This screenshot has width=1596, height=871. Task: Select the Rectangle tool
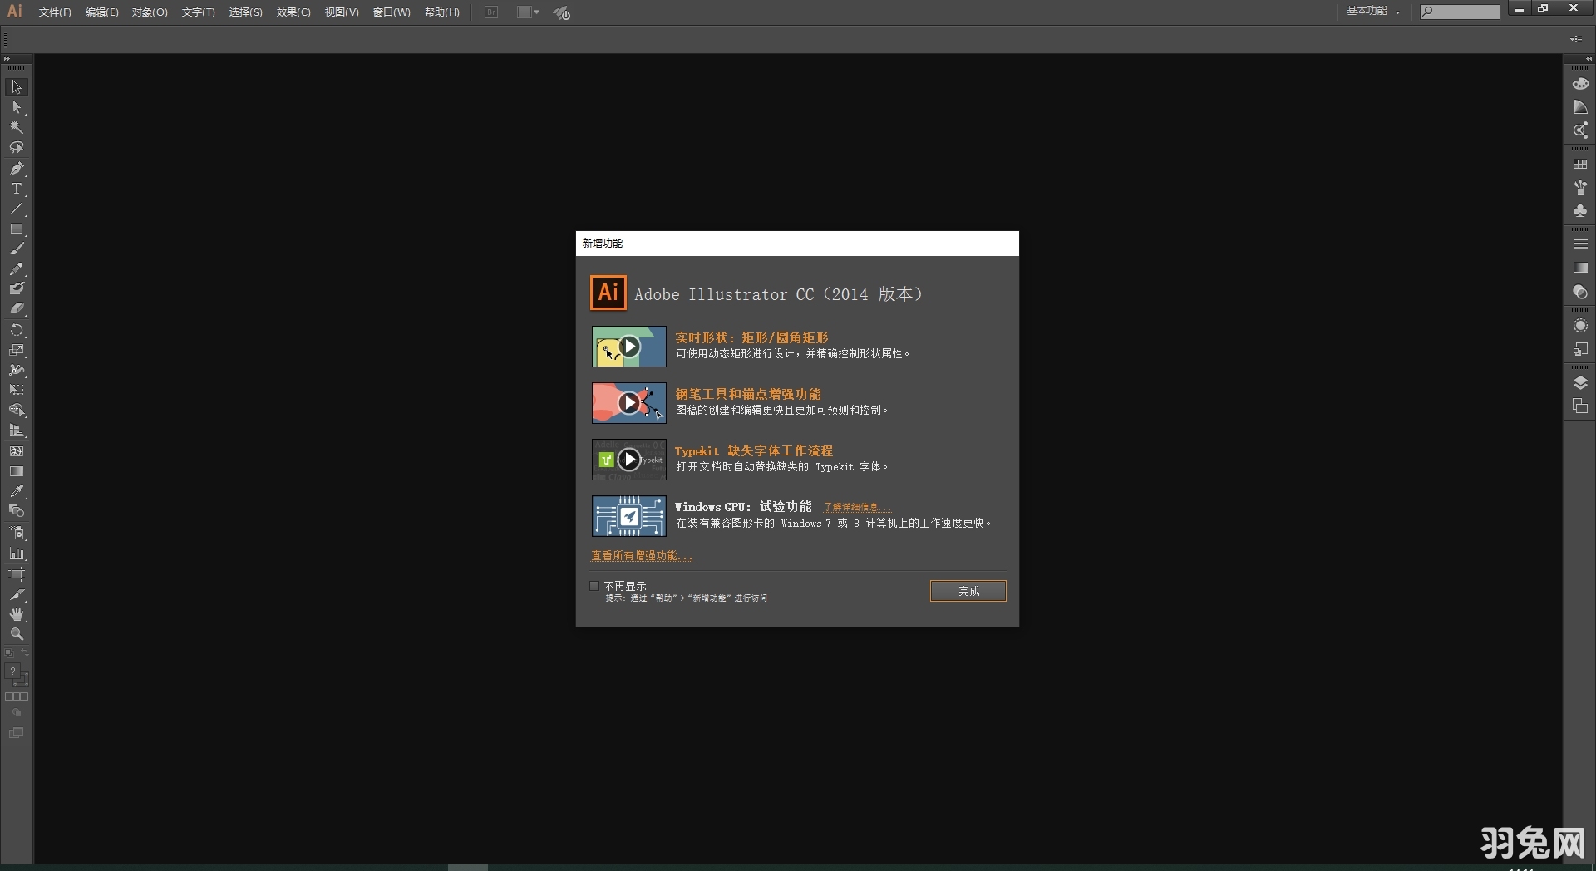[17, 226]
